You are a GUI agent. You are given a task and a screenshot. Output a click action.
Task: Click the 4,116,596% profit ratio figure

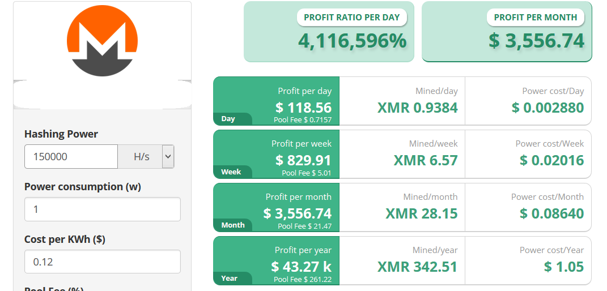click(x=353, y=41)
